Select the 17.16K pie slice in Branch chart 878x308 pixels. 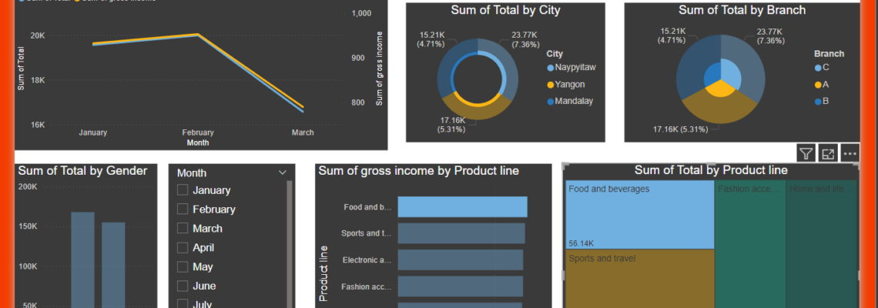click(x=721, y=109)
